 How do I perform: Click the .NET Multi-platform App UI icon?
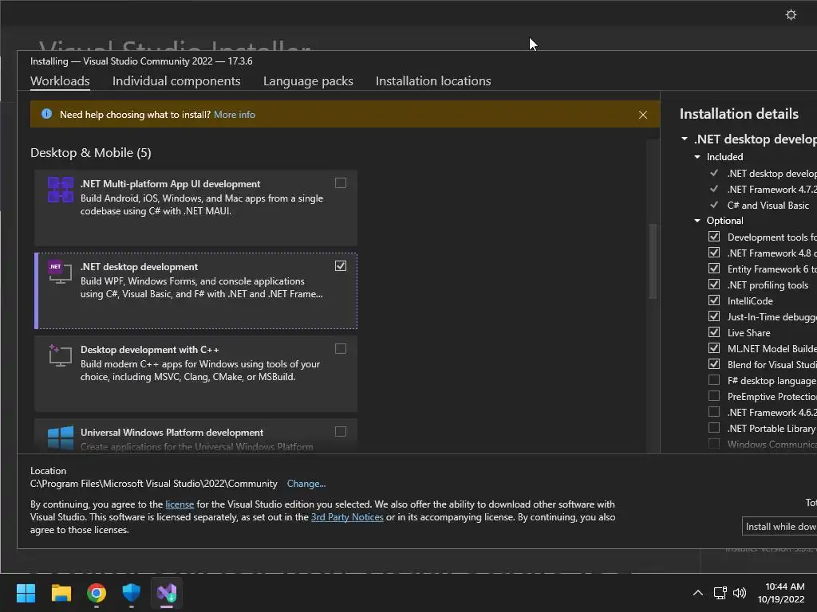point(61,190)
